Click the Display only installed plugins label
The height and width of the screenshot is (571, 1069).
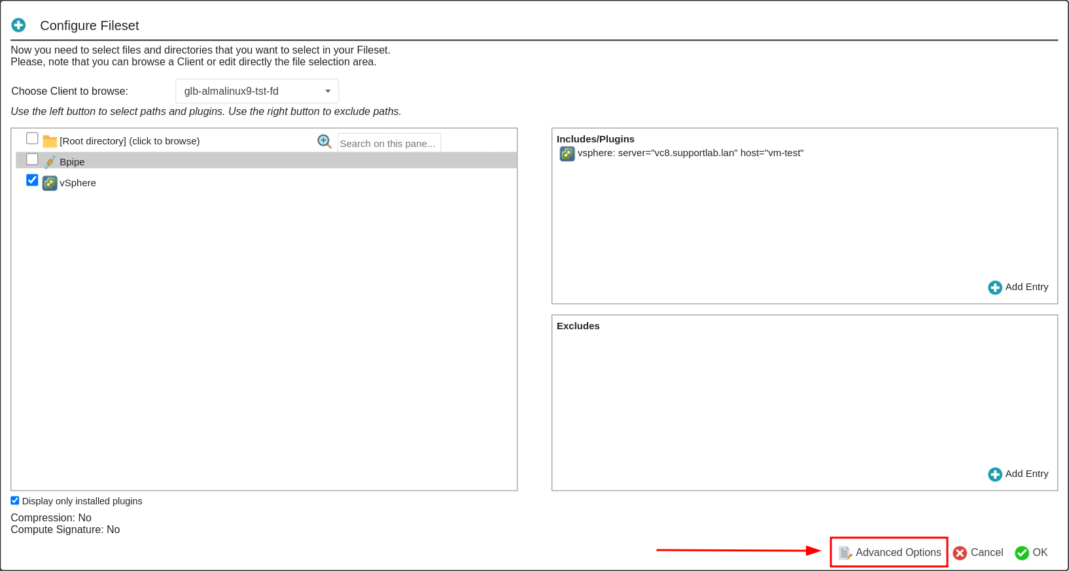tap(82, 501)
